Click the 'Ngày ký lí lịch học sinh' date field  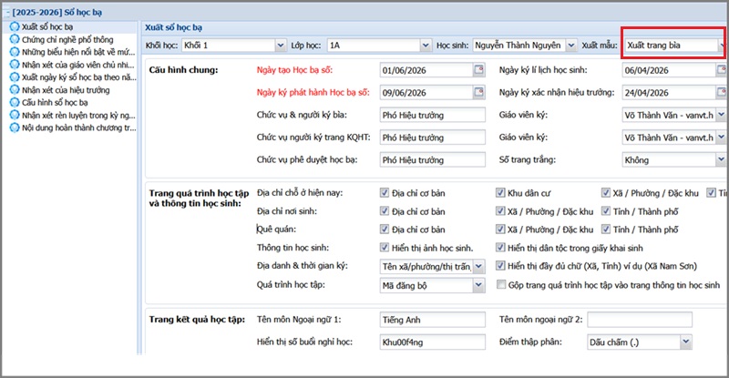[669, 70]
